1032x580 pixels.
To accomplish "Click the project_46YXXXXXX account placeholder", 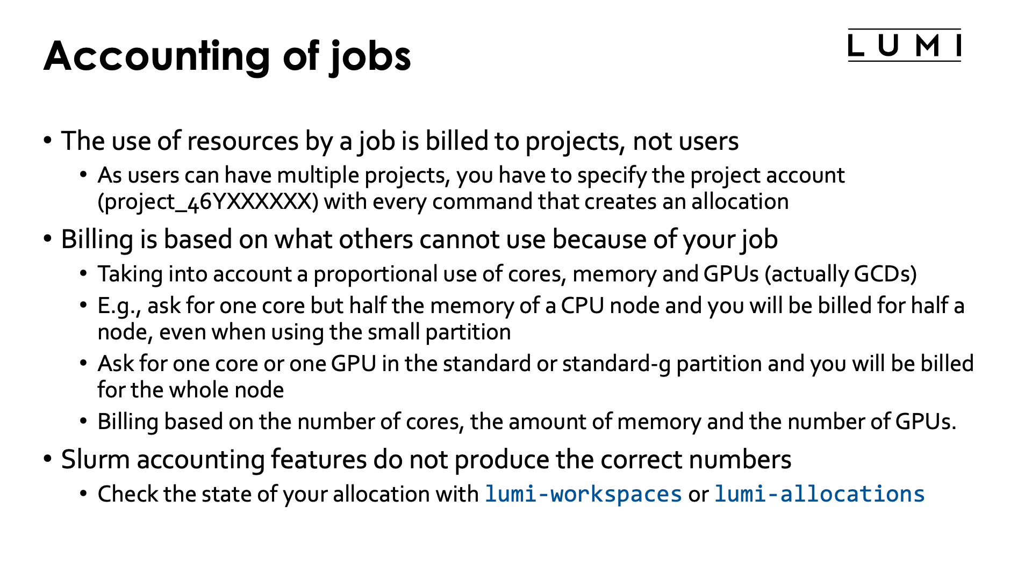I will [204, 202].
